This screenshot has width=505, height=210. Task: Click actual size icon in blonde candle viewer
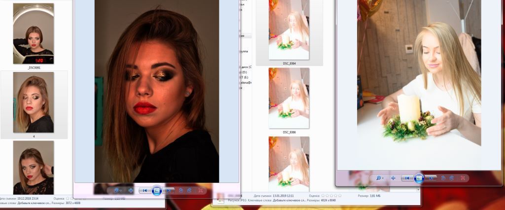coord(393,178)
